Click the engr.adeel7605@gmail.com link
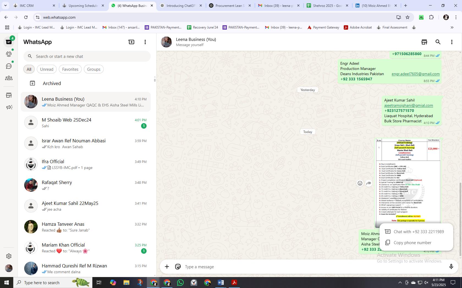The image size is (462, 288). [x=416, y=74]
